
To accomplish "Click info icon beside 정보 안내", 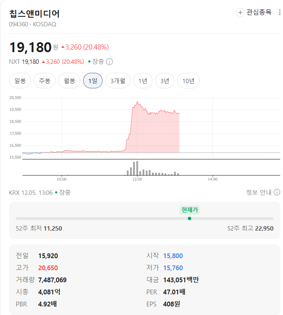I will coord(277,192).
